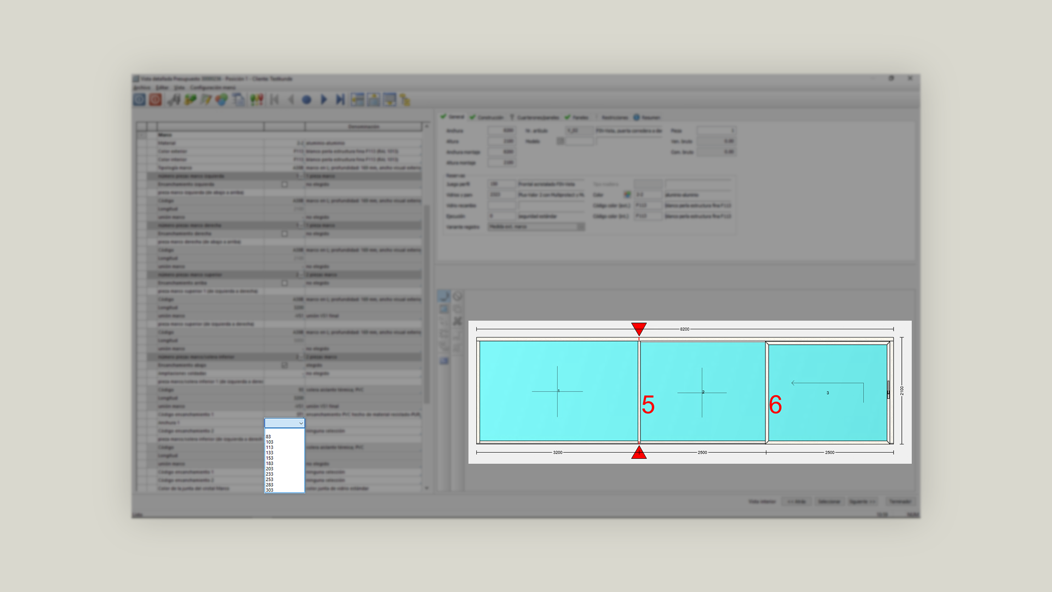
Task: Click the Seleccionar button
Action: [x=828, y=502]
